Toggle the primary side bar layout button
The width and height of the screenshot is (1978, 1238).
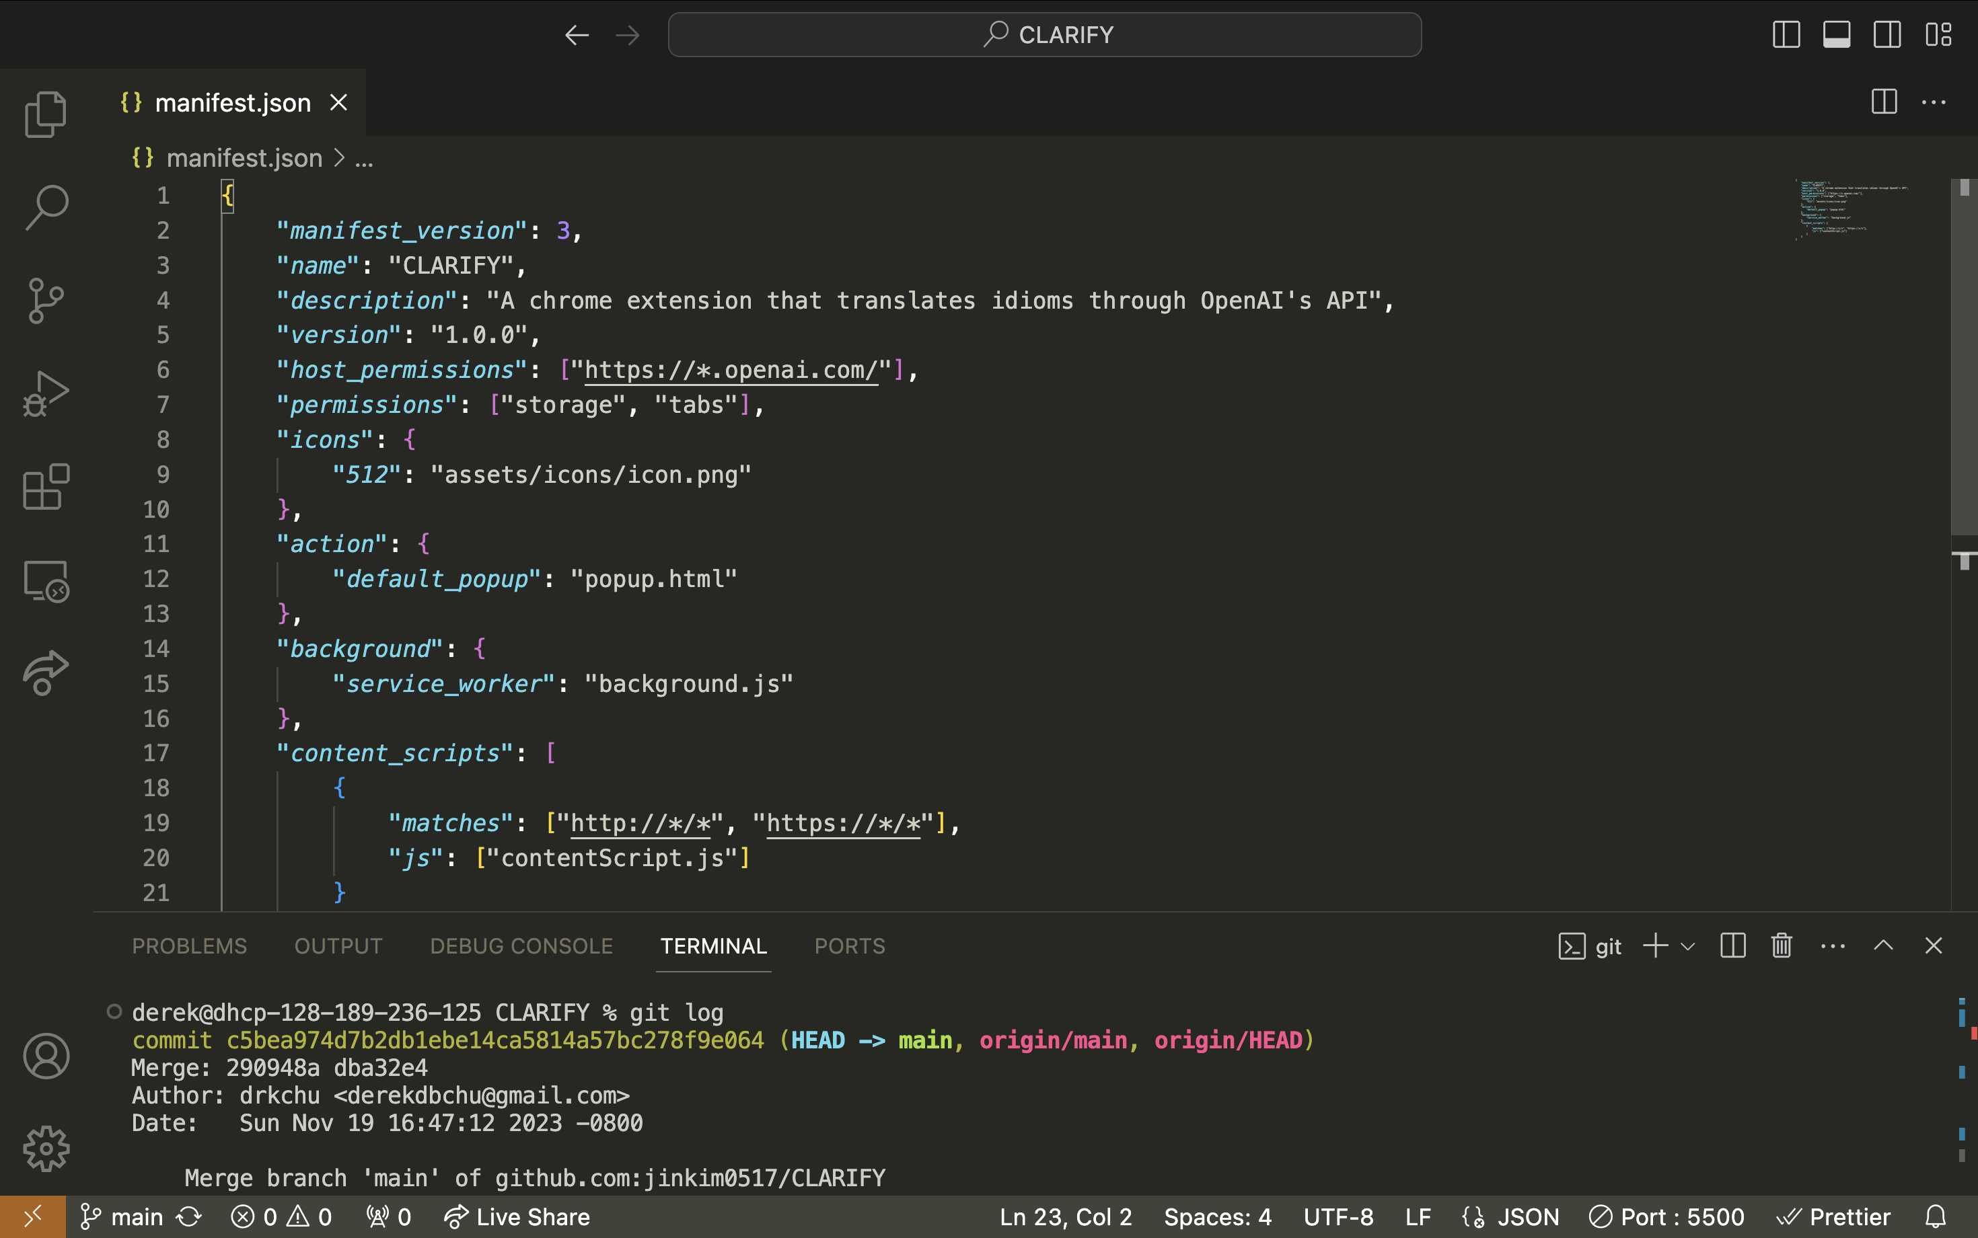pos(1786,34)
